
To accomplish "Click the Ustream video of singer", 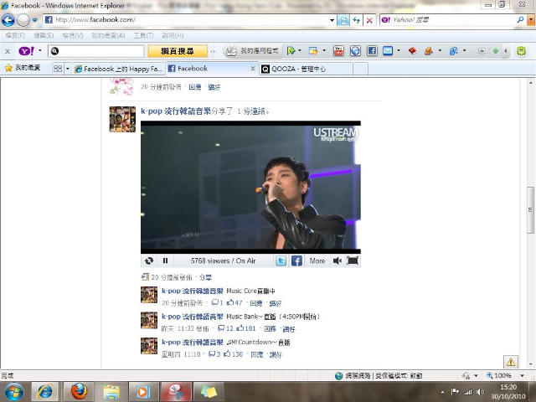I will click(250, 187).
